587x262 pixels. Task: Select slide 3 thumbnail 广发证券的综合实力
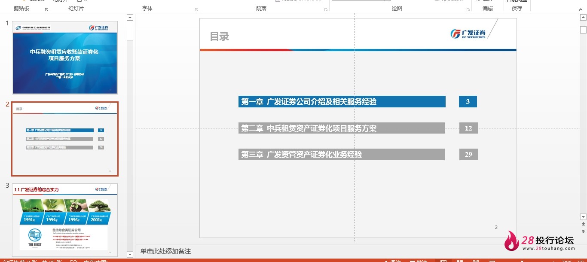[65, 220]
